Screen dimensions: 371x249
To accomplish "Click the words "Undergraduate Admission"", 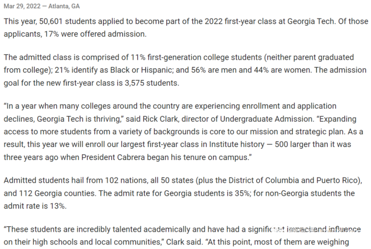I will pyautogui.click(x=266, y=119).
